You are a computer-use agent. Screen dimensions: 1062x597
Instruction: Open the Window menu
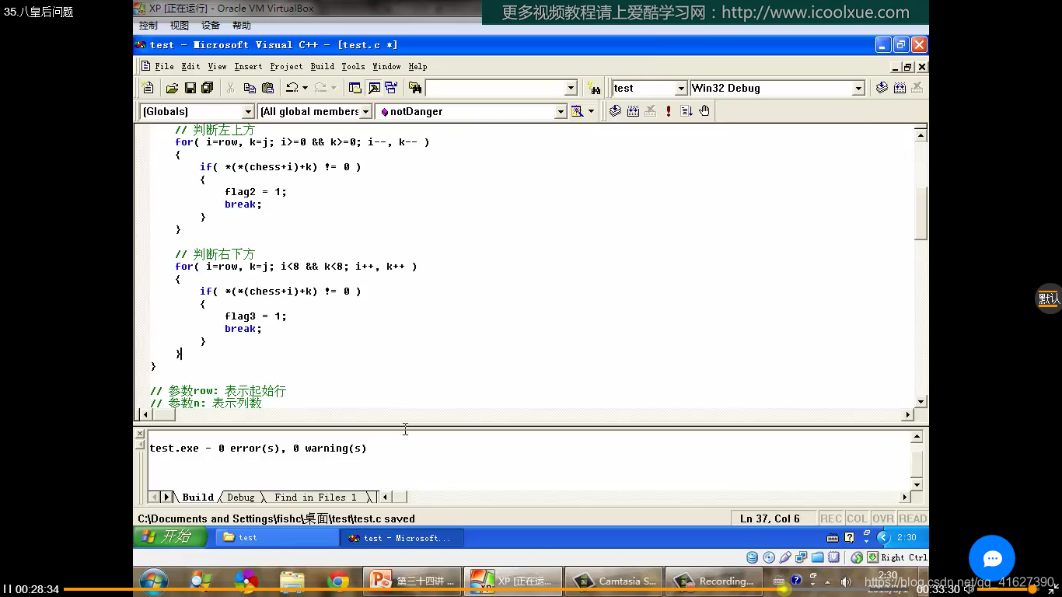click(386, 66)
